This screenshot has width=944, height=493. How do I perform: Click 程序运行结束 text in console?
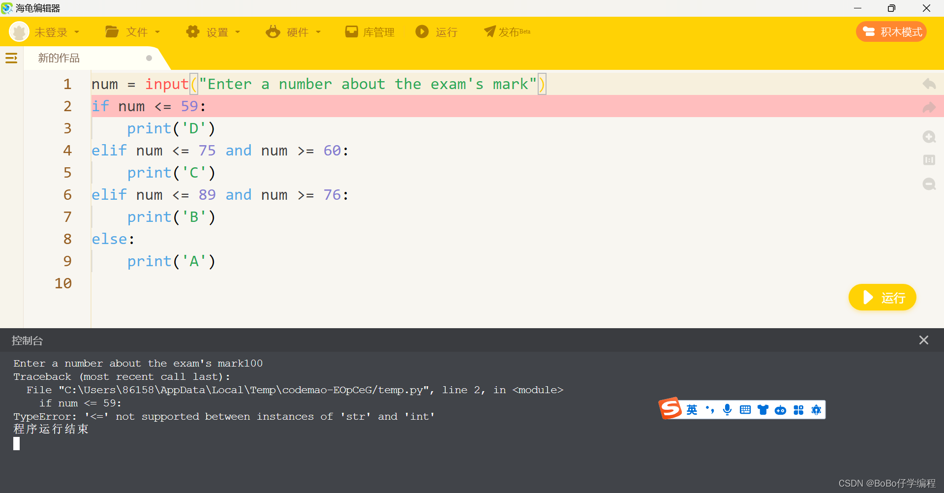51,429
